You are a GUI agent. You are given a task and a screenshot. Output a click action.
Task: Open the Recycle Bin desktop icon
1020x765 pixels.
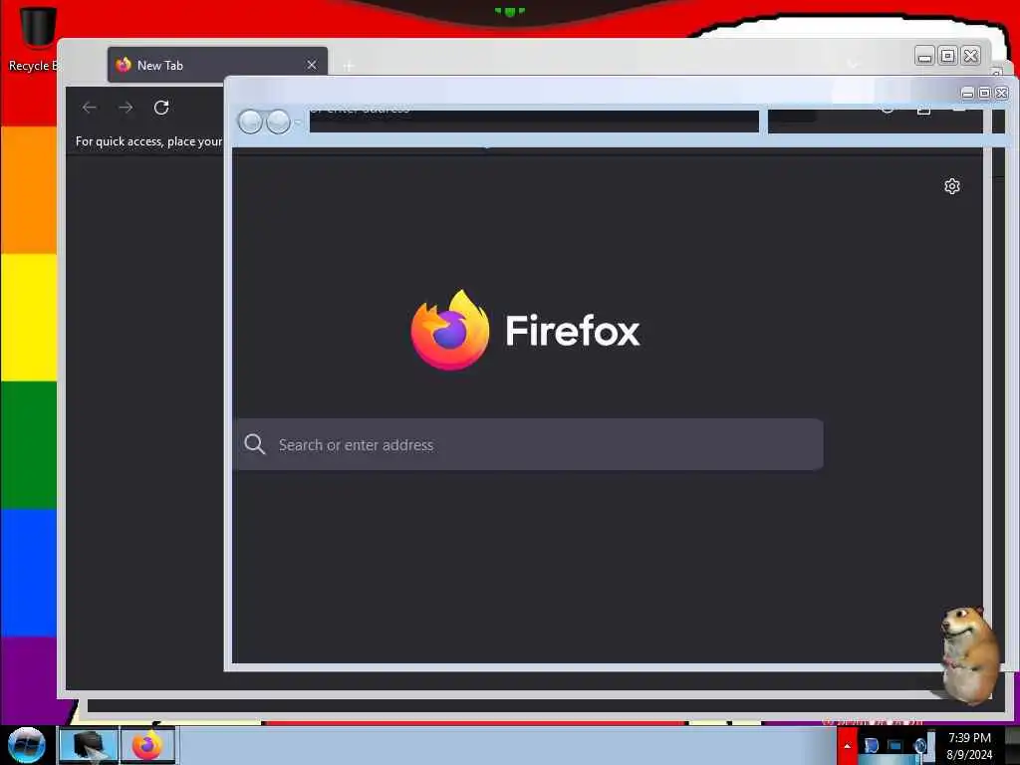pyautogui.click(x=35, y=39)
